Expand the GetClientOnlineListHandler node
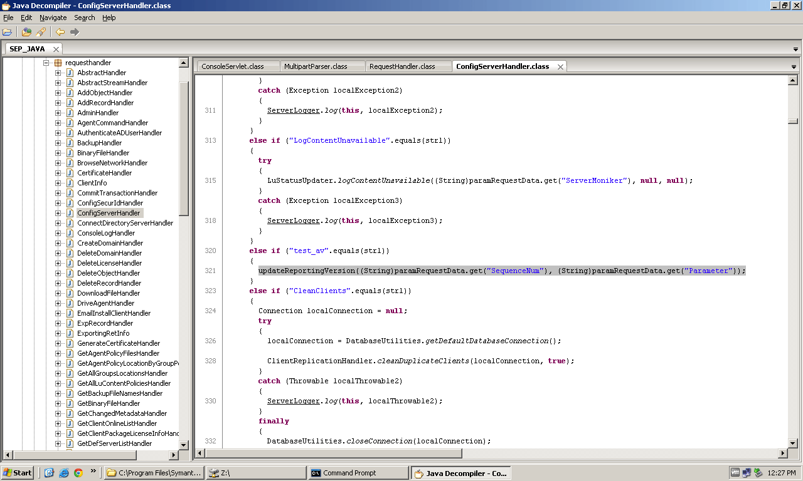This screenshot has height=481, width=803. click(58, 423)
